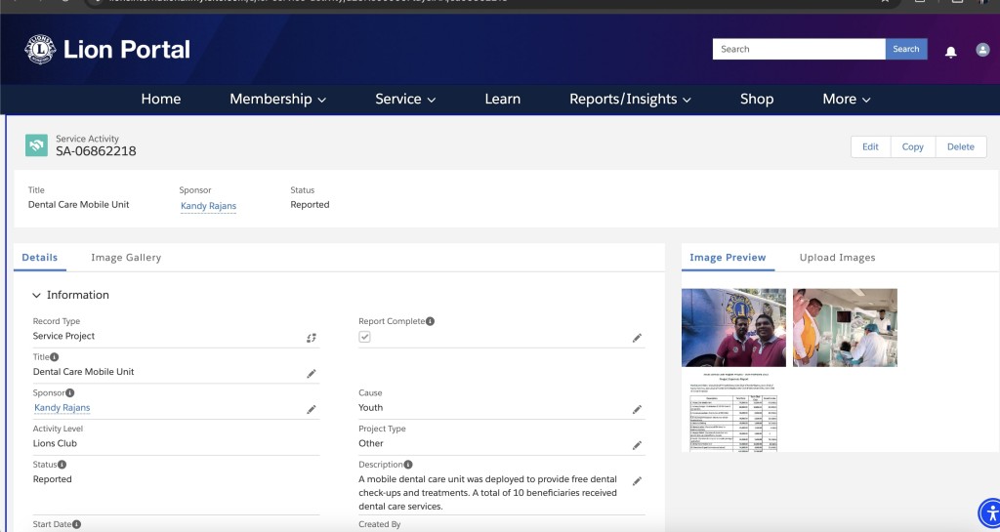Click into the Search input field

[x=799, y=49]
